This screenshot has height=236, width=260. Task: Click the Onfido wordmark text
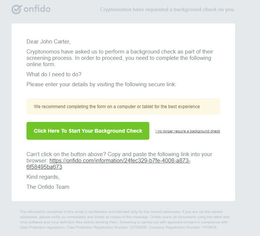37,9
